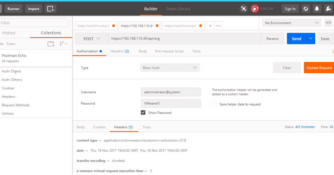This screenshot has height=175, width=334.
Task: Open the No Environment dropdown
Action: (x=291, y=22)
